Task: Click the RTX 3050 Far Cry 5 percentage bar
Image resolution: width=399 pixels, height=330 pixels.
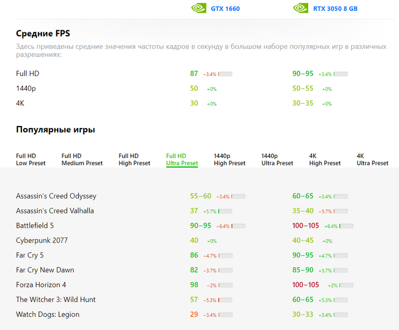Action: point(341,256)
